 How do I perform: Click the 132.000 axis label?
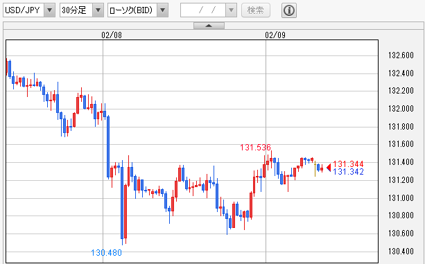point(401,109)
